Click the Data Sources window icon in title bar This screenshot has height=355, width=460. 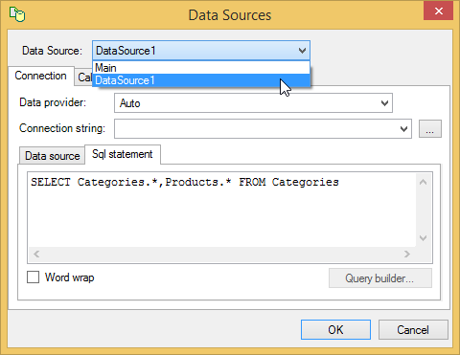click(x=17, y=14)
